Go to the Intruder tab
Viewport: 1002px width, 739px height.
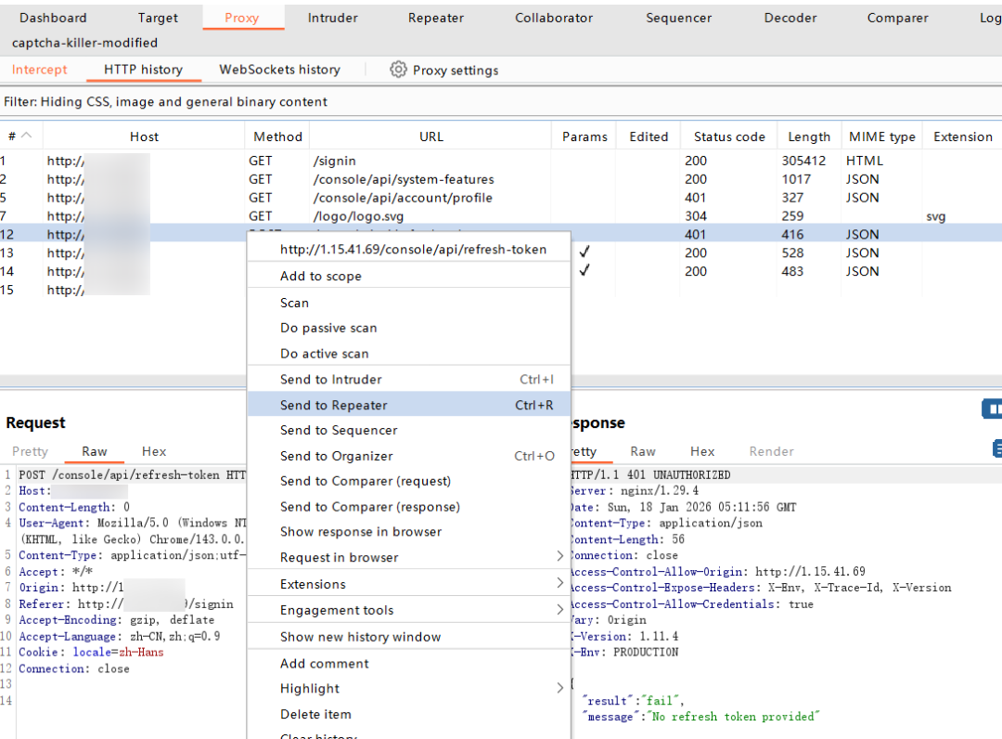point(332,18)
